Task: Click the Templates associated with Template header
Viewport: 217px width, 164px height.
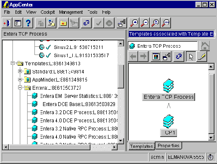Action: [x=172, y=34]
